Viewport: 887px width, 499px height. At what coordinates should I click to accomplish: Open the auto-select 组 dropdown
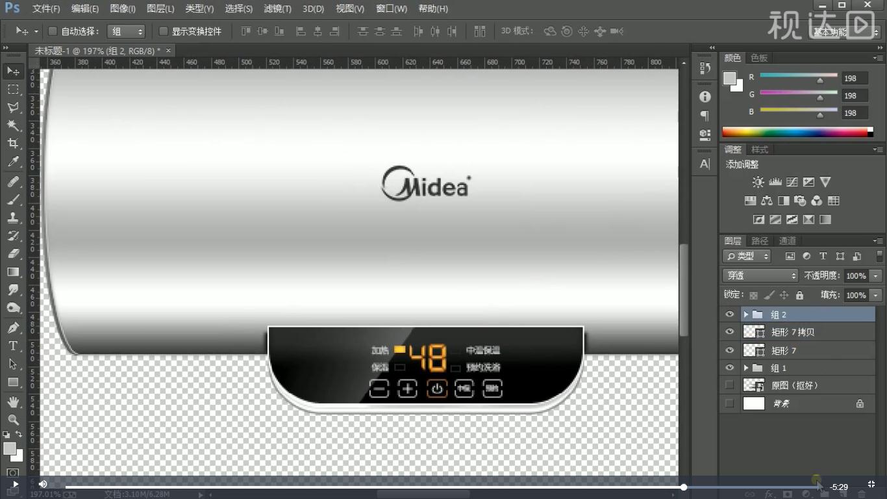pos(126,31)
